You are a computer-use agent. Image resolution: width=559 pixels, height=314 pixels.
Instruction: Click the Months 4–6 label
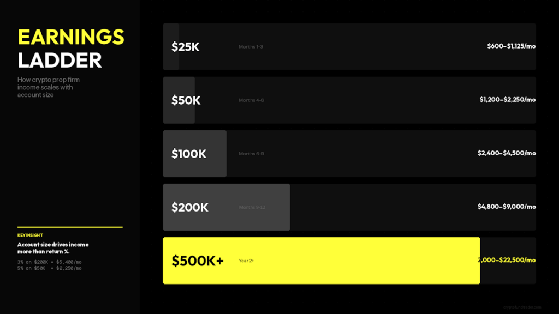251,100
